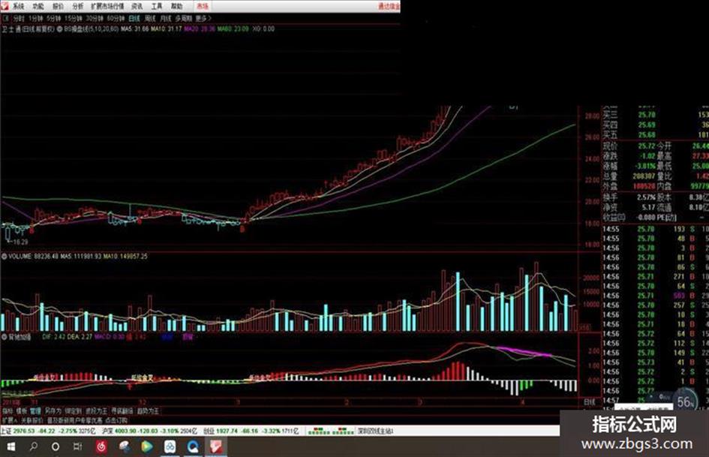
Task: Open the 模板 tab at the chart bottom
Action: pos(21,411)
